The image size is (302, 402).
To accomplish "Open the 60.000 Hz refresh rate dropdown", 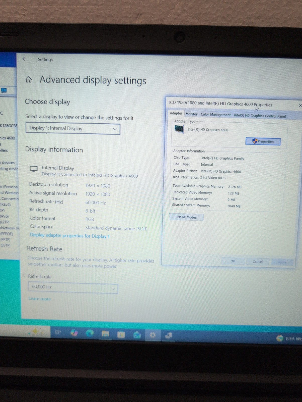I will (73, 287).
